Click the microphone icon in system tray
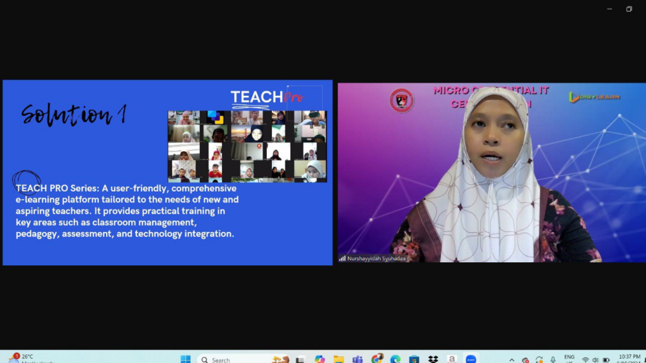This screenshot has height=363, width=646. (x=553, y=360)
